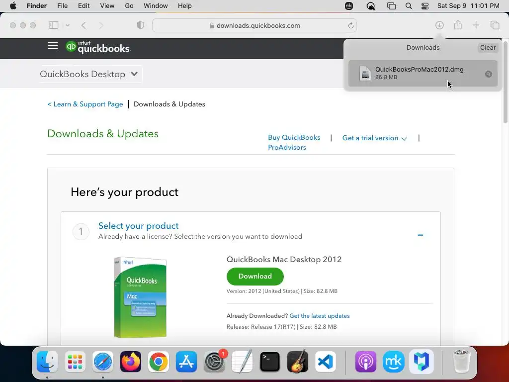Download QuickBooks Mac Desktop 2012
This screenshot has width=509, height=382.
pyautogui.click(x=255, y=276)
